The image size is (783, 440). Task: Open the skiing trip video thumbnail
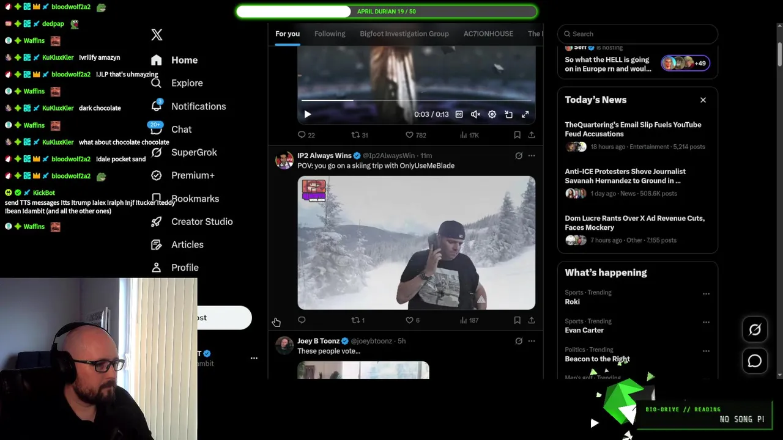(x=417, y=243)
